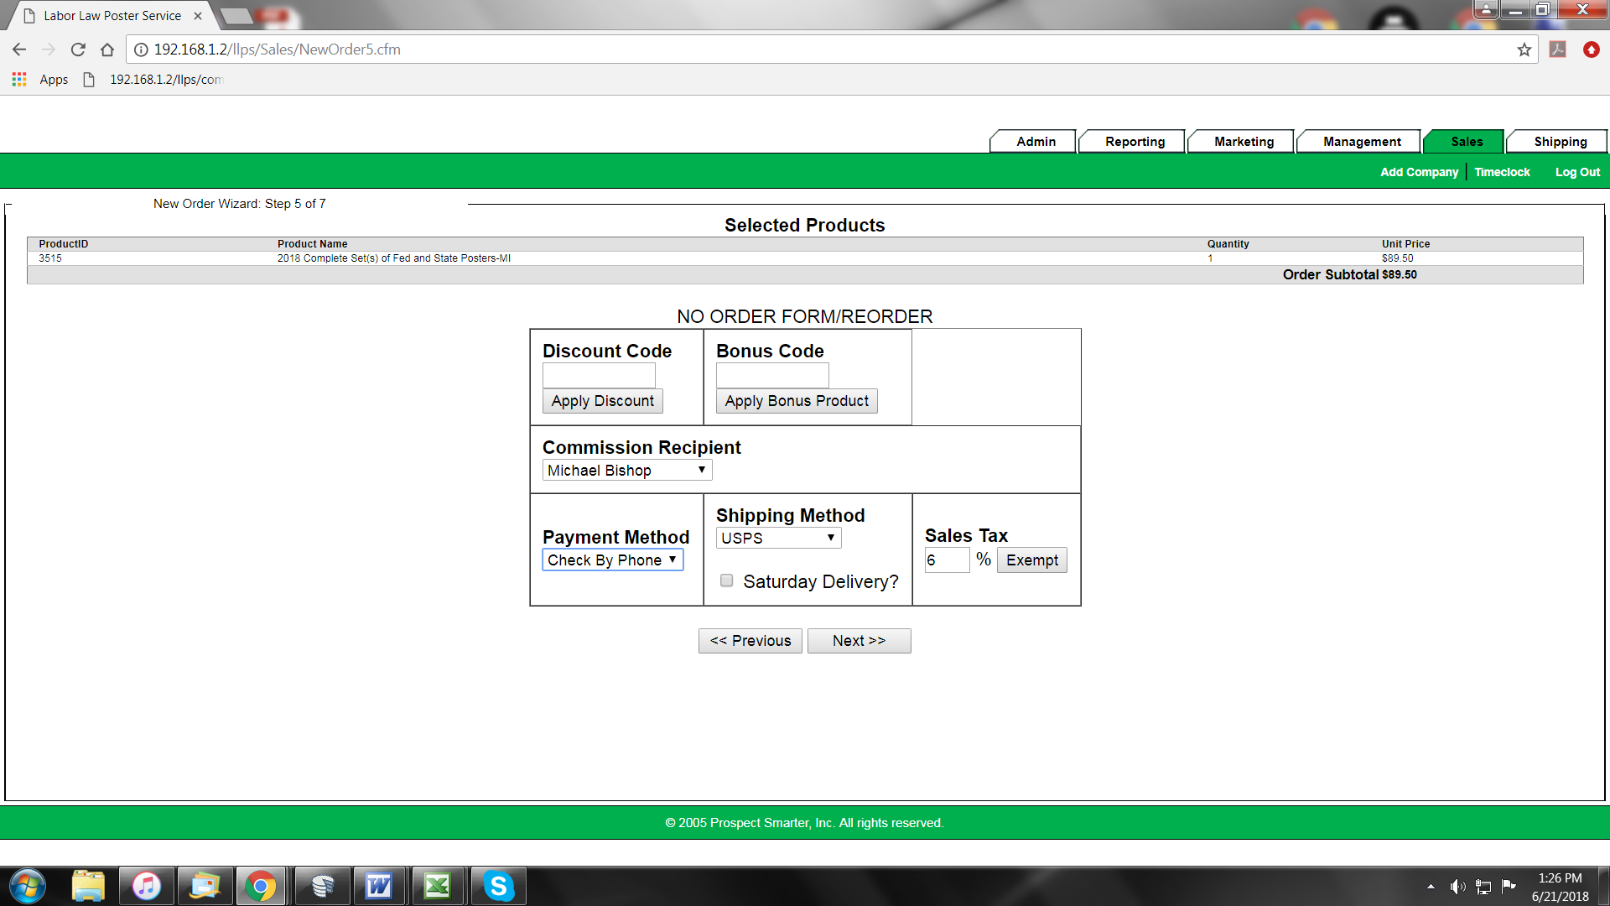
Task: Click the volume speaker tray icon
Action: click(1457, 887)
